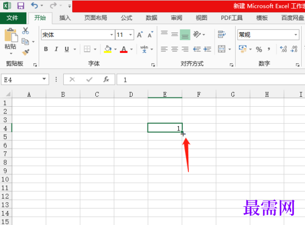Decrease indent icon
This screenshot has width=305, height=225.
click(197, 49)
